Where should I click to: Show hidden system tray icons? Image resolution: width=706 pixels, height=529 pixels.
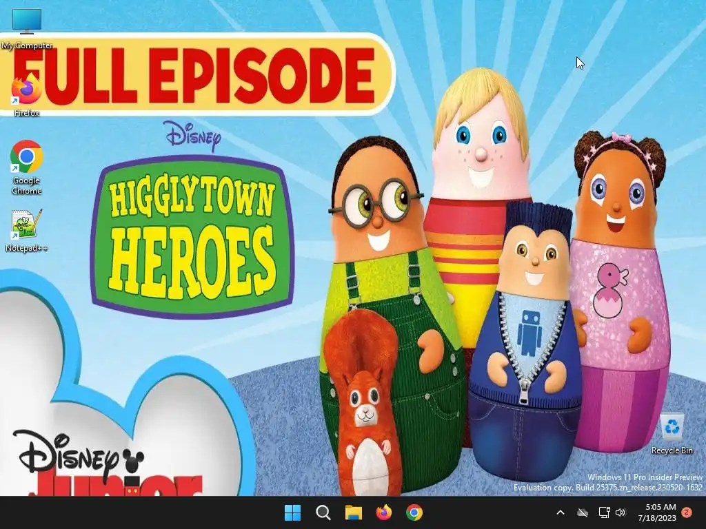click(x=561, y=512)
